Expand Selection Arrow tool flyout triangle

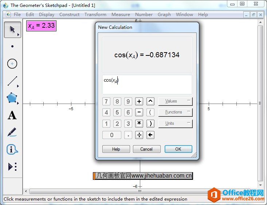click(x=18, y=35)
